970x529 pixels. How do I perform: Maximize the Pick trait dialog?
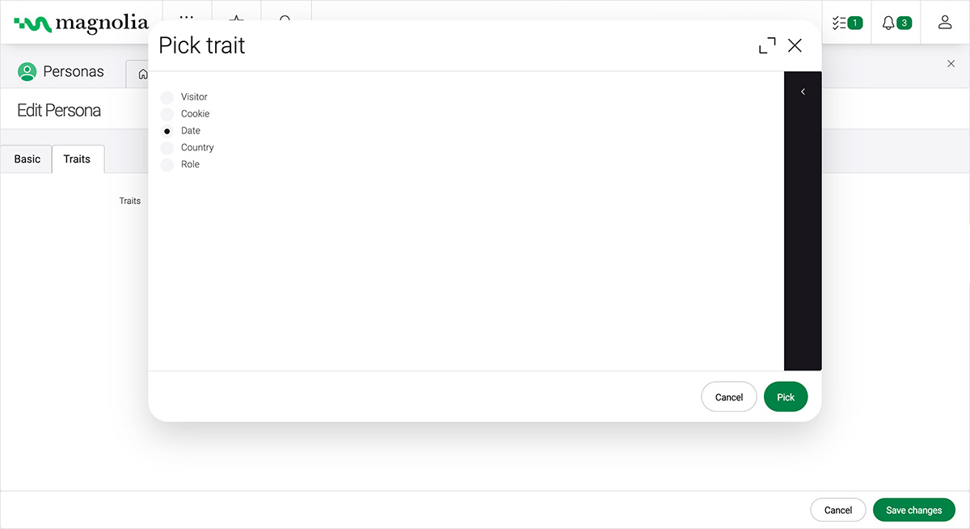[x=767, y=45]
